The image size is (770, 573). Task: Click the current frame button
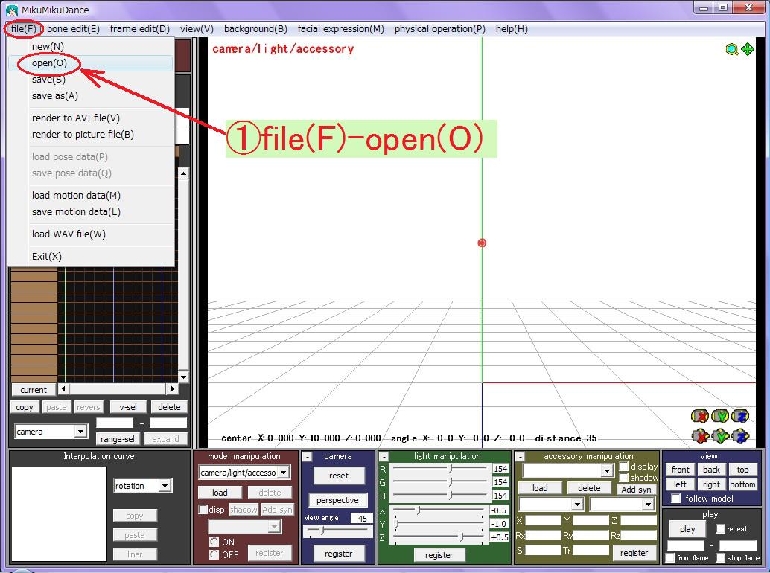(x=34, y=389)
